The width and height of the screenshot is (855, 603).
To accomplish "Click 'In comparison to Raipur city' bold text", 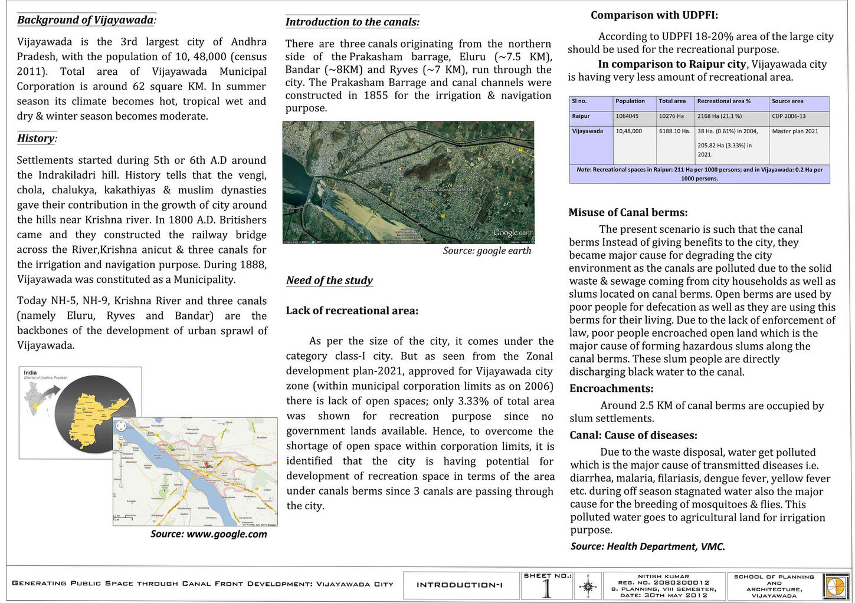I will [x=672, y=64].
